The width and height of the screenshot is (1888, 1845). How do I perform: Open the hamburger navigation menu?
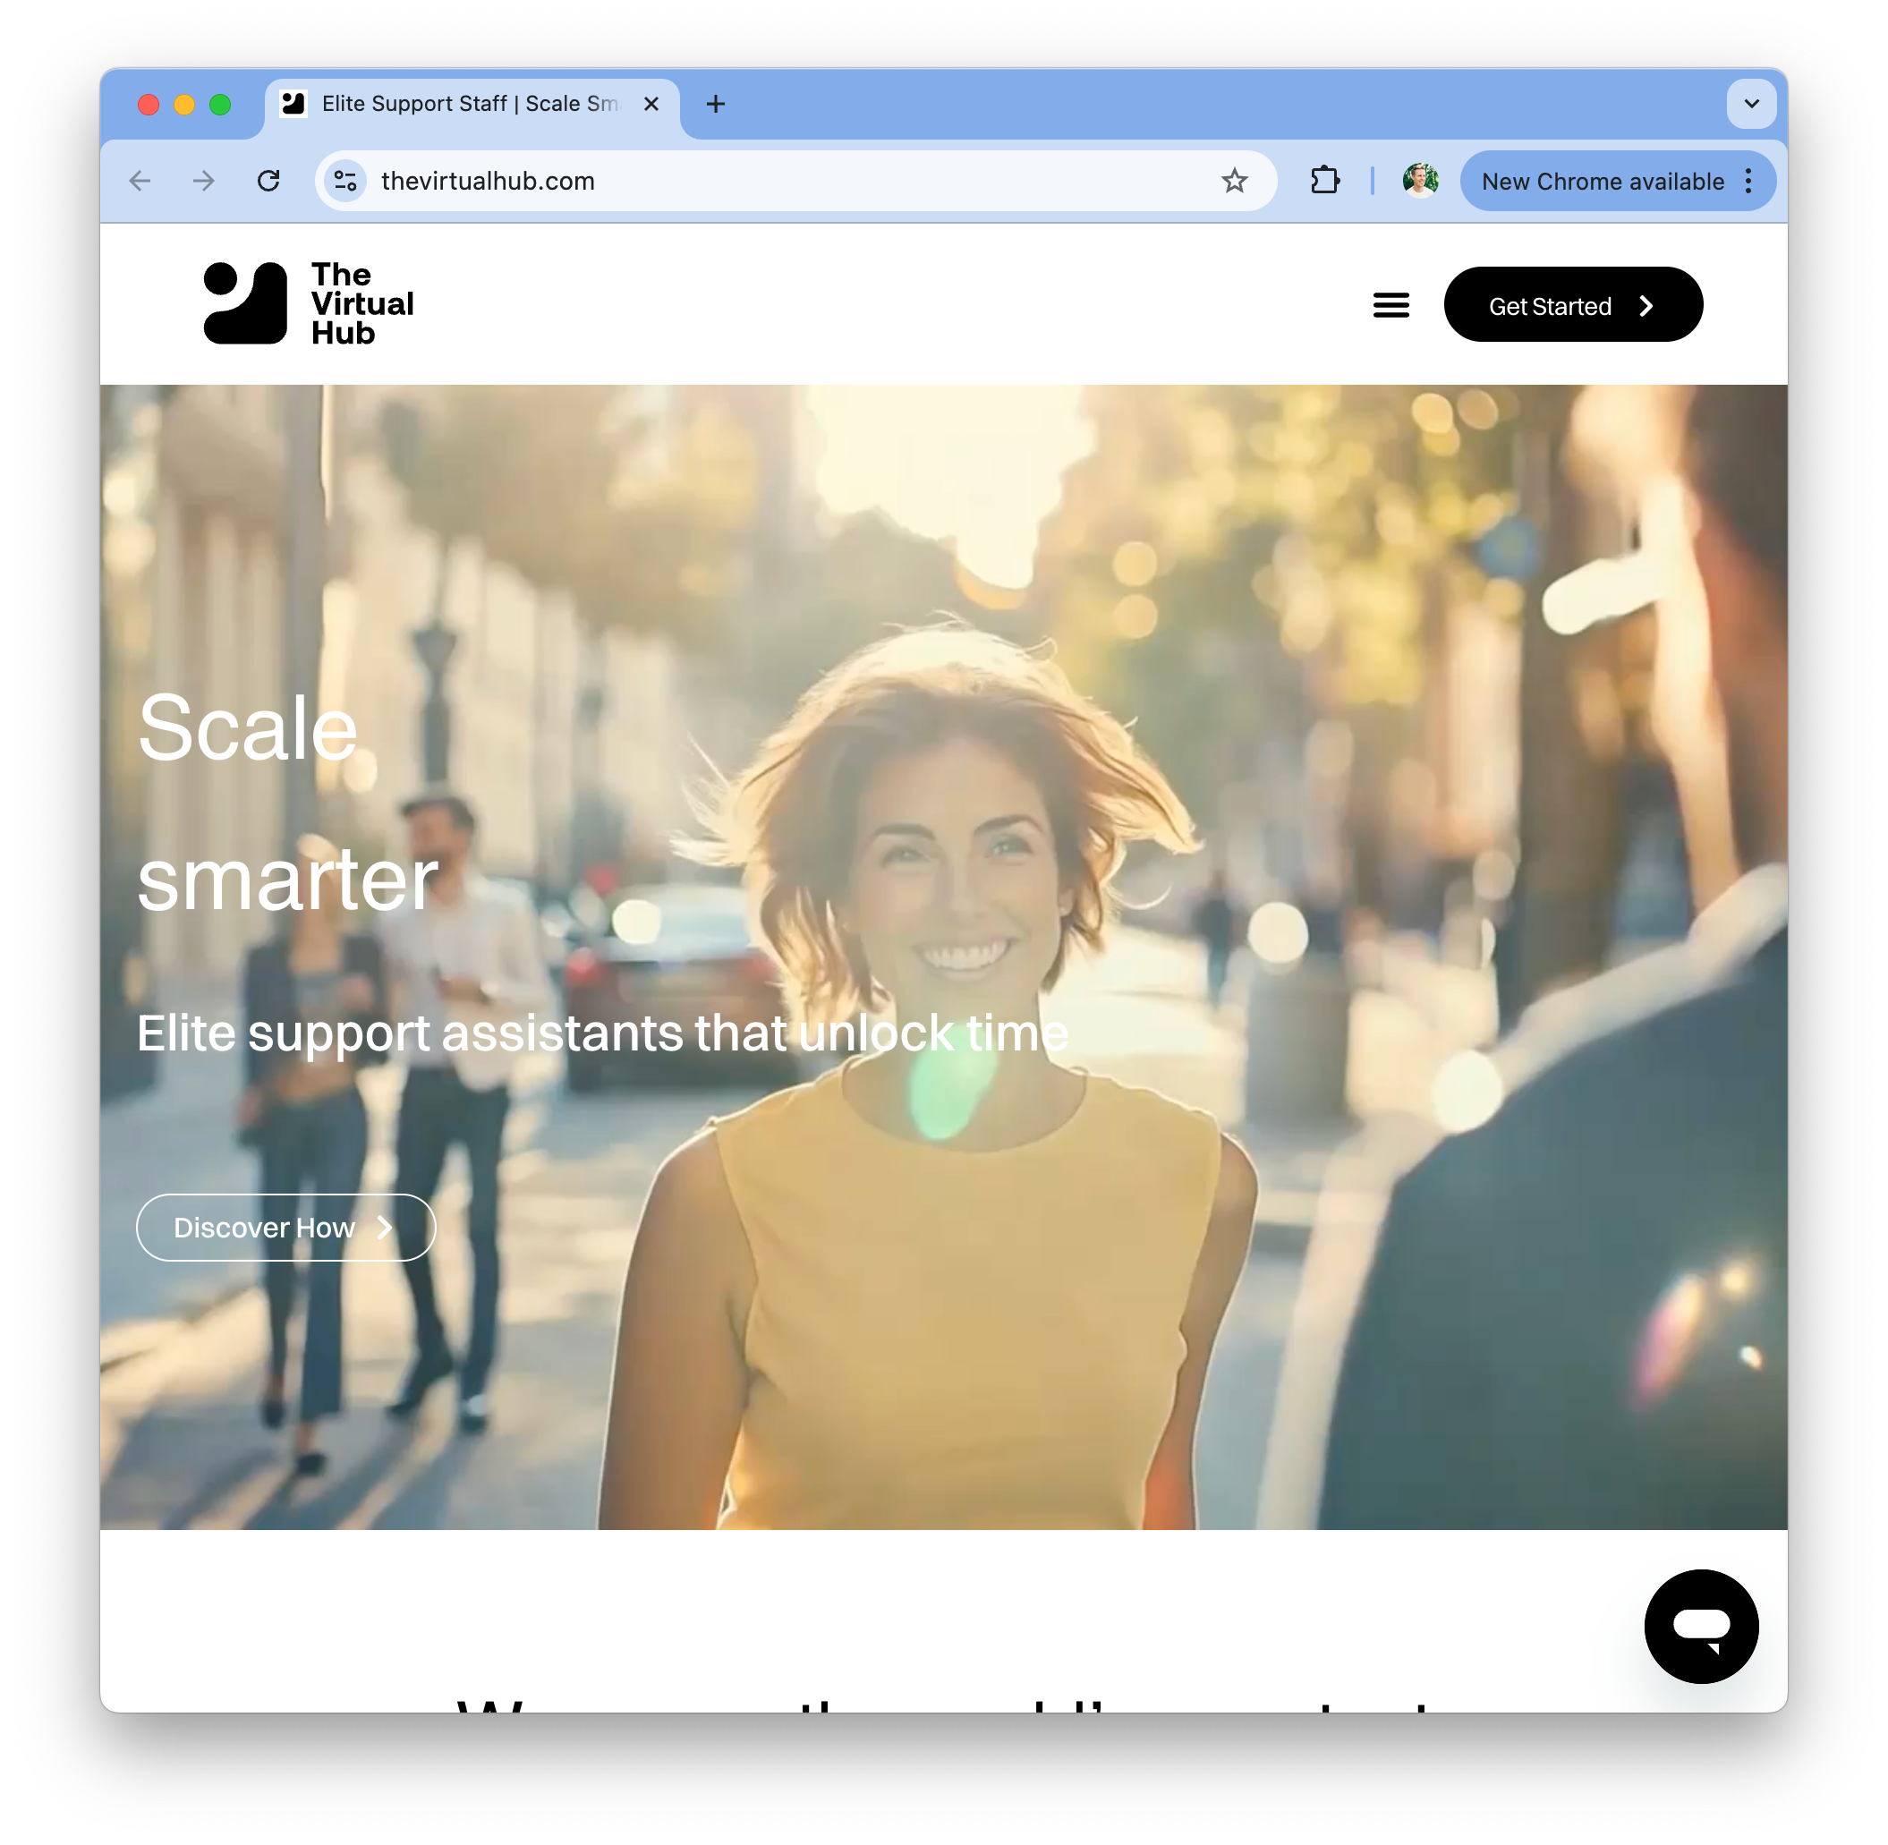(1390, 305)
